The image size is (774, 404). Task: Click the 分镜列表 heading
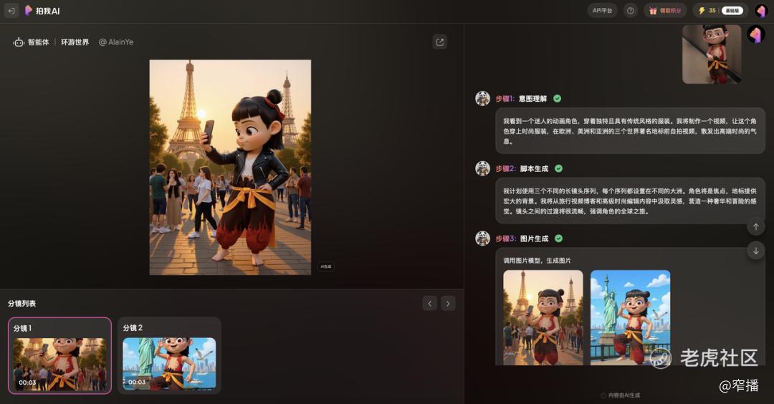[21, 304]
